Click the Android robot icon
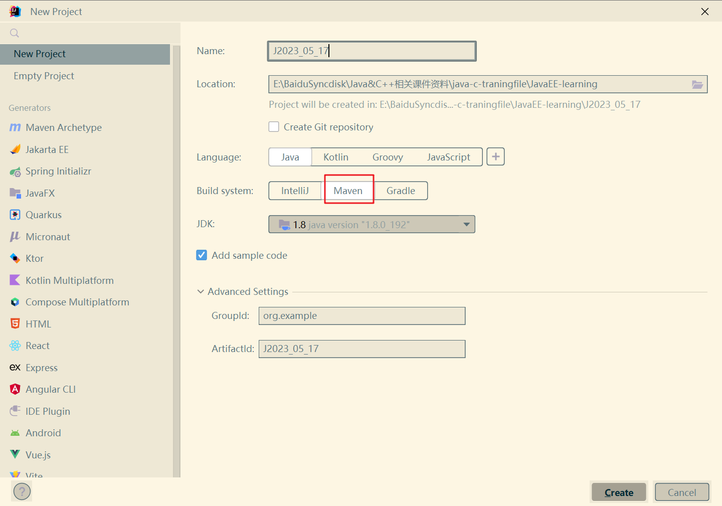Screen dimensions: 722x506 pos(15,433)
